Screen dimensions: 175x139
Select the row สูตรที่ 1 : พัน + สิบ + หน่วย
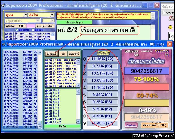(61, 60)
